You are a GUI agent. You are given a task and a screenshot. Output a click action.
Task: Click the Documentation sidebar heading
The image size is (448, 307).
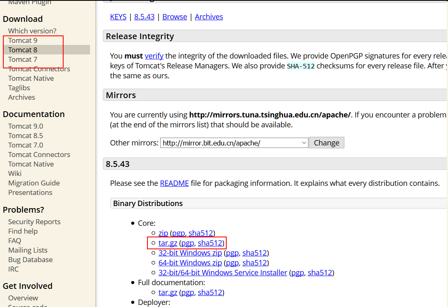click(34, 114)
